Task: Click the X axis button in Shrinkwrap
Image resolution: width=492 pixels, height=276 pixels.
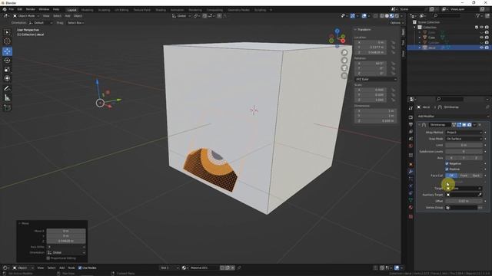Action: pos(451,158)
